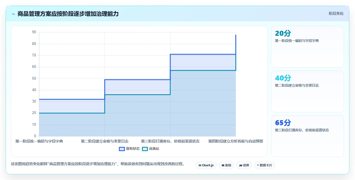
Task: Click the chart description sentence below the chart
Action: (98, 164)
